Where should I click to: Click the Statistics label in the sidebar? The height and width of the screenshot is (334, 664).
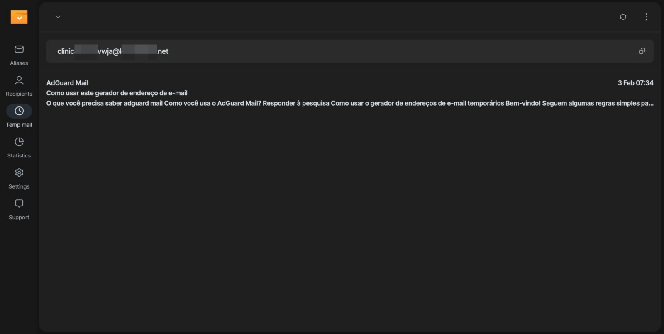tap(19, 156)
